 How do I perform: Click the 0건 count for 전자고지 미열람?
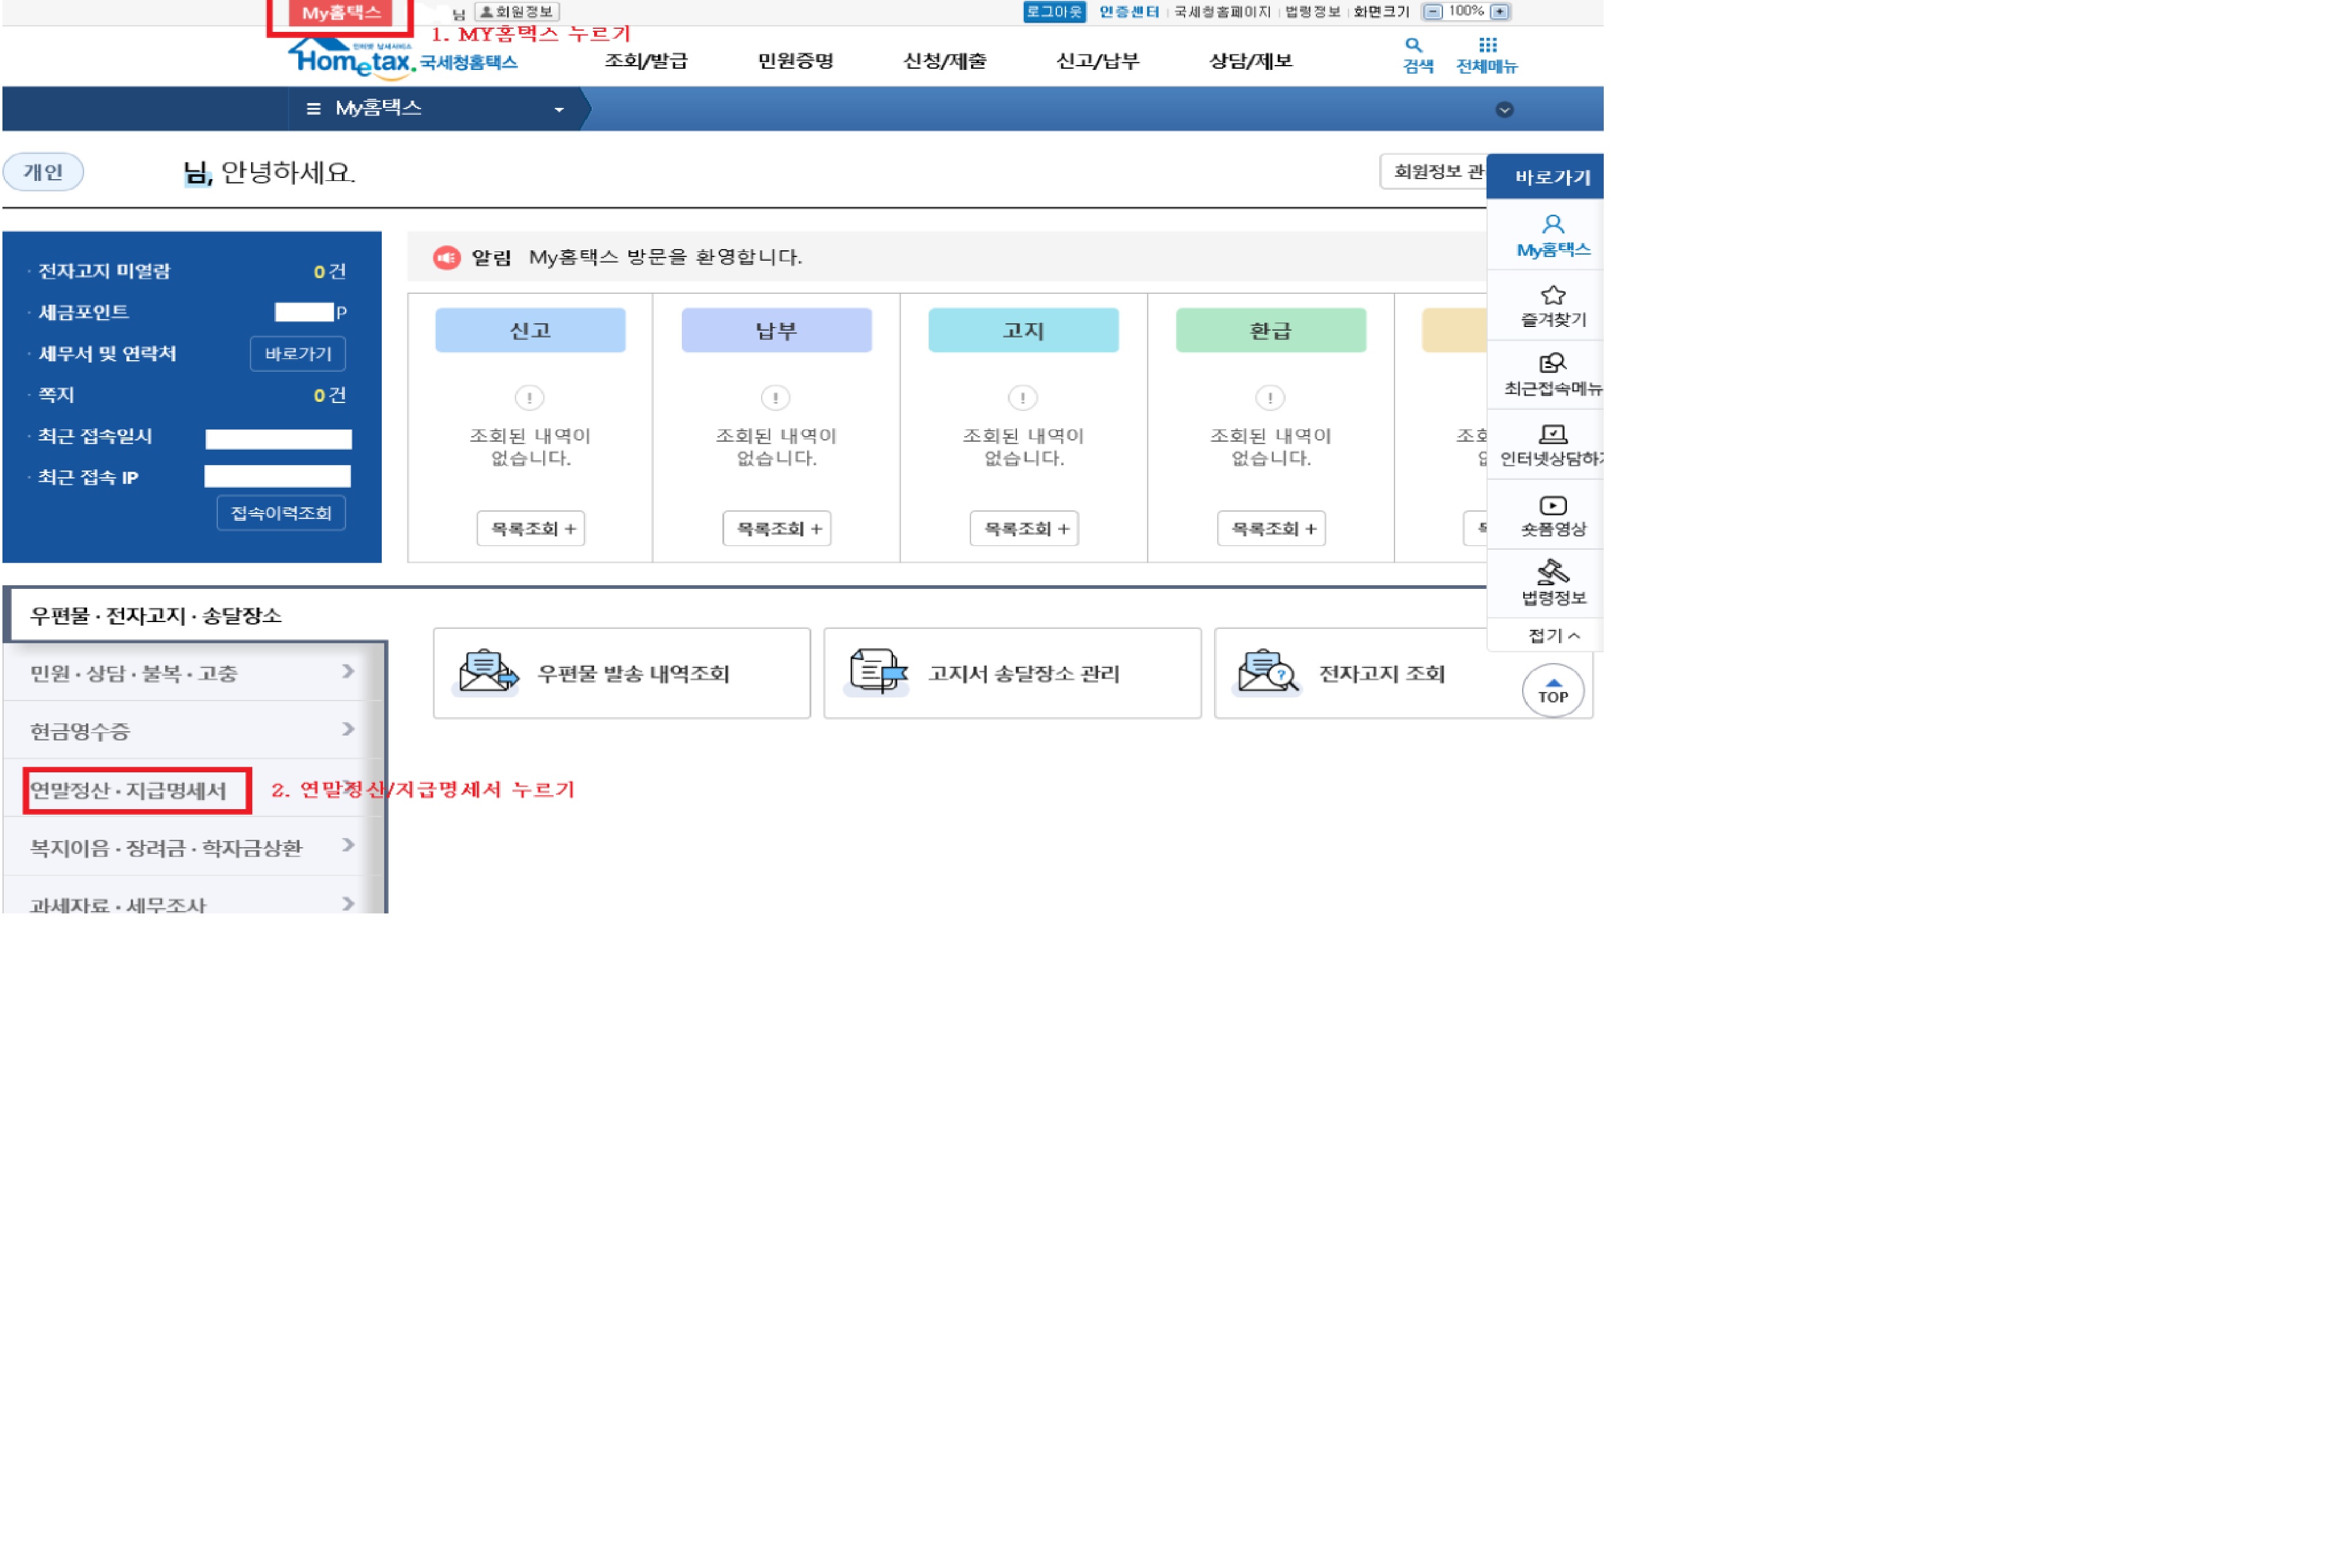point(329,272)
